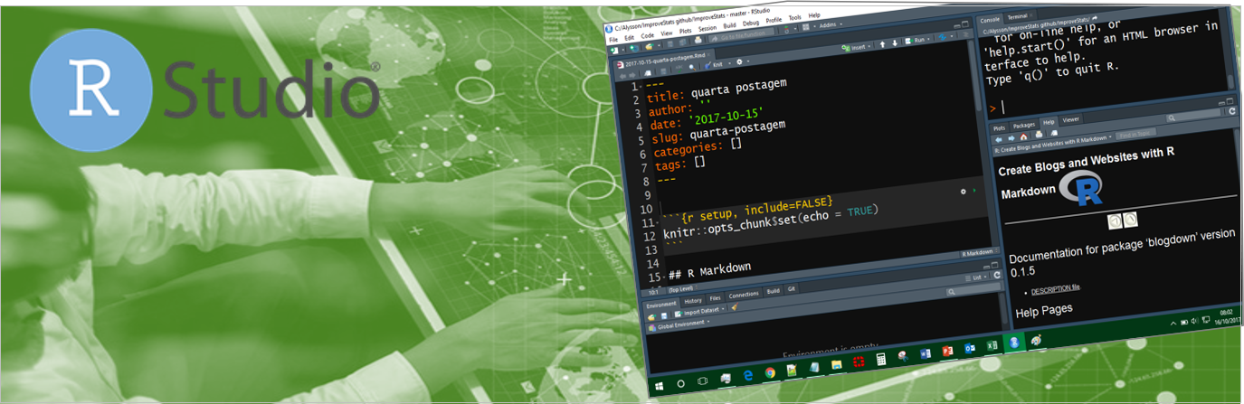This screenshot has width=1244, height=404.
Task: Open the Session menu
Action: [x=707, y=28]
